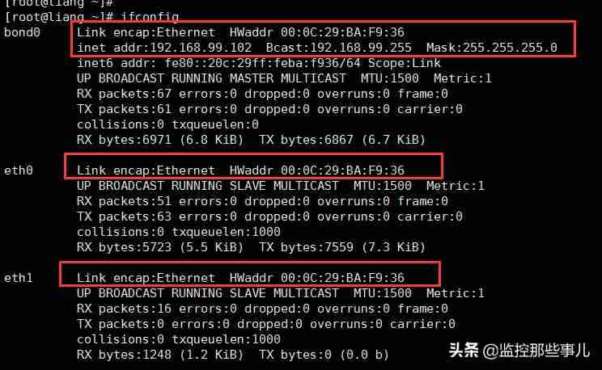
Task: Click the word MASTER in bond0 flags
Action: tap(252, 78)
